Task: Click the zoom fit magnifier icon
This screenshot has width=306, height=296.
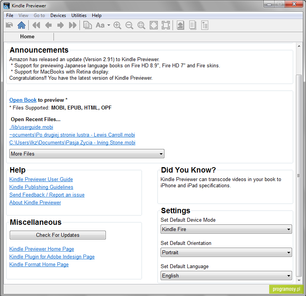Action: click(142, 25)
